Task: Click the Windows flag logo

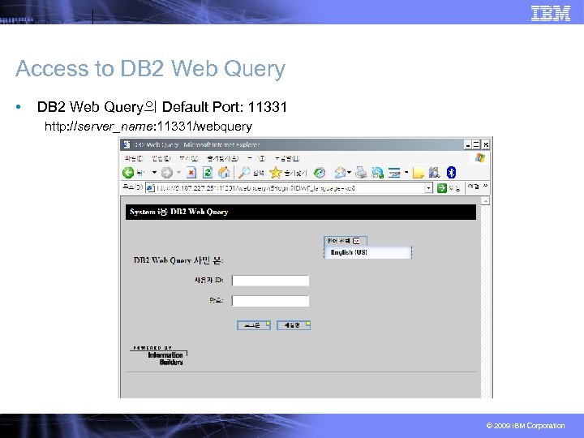Action: (480, 158)
